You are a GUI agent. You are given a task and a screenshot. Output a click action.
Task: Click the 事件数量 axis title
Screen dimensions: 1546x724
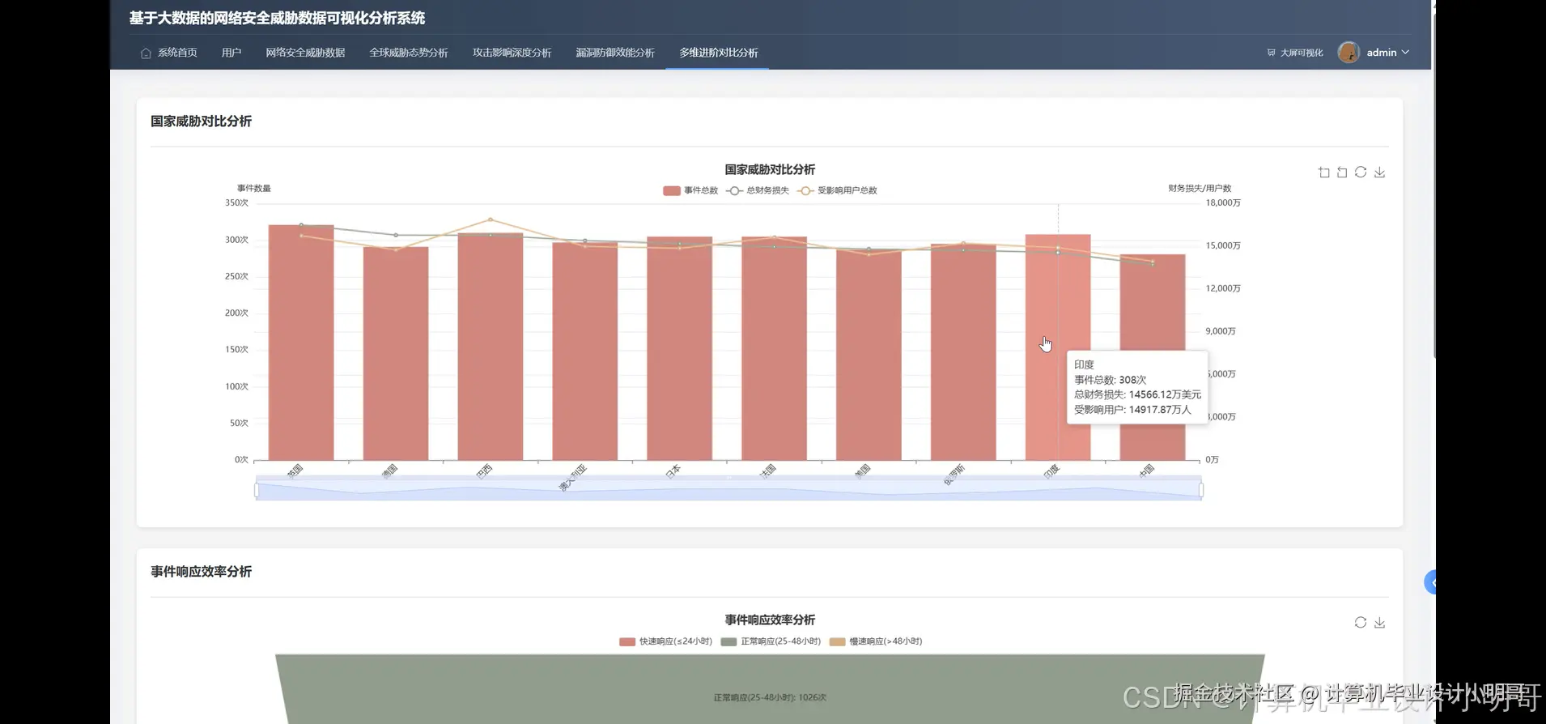(254, 188)
